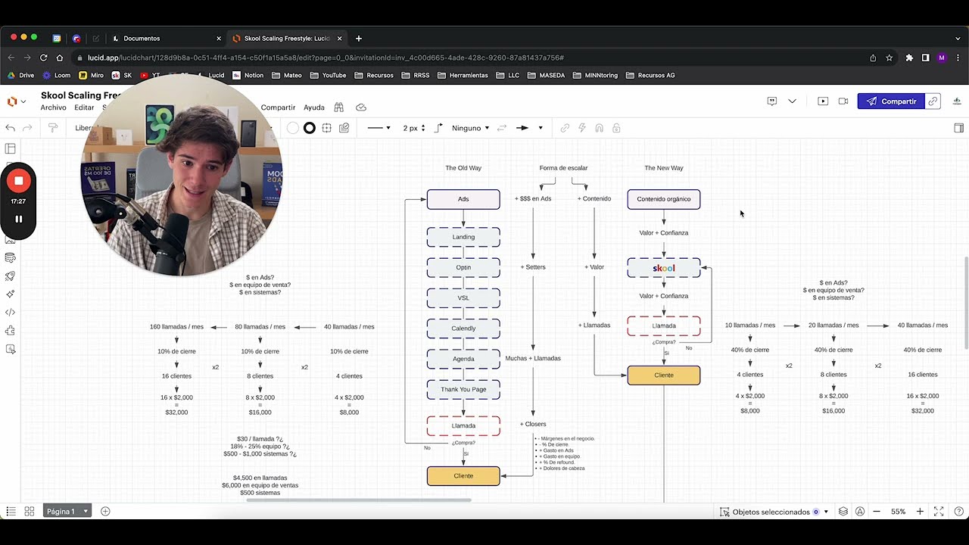This screenshot has height=545, width=969.
Task: Start presentation with the play icon
Action: point(823,101)
